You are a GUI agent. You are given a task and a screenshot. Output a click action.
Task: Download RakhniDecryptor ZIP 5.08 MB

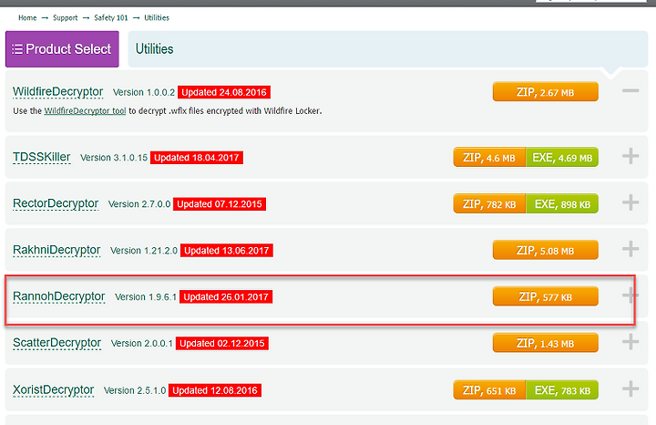(x=545, y=250)
